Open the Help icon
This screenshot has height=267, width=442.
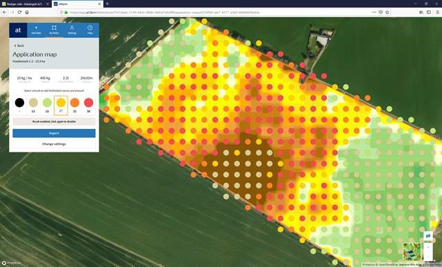pyautogui.click(x=90, y=30)
